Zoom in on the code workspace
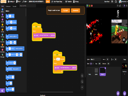 82,76
